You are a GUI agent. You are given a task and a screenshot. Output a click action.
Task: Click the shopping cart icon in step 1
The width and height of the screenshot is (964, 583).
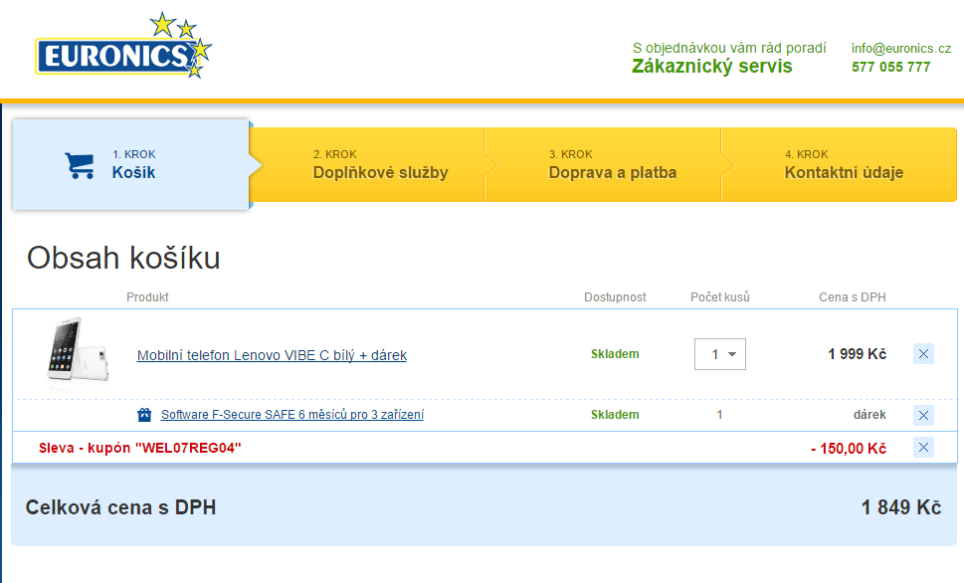(x=80, y=165)
